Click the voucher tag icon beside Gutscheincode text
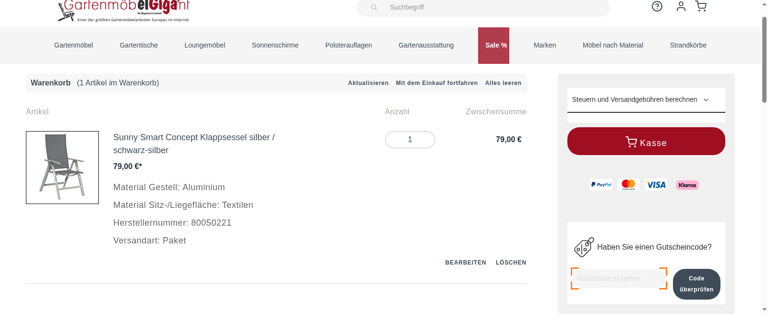 click(583, 247)
